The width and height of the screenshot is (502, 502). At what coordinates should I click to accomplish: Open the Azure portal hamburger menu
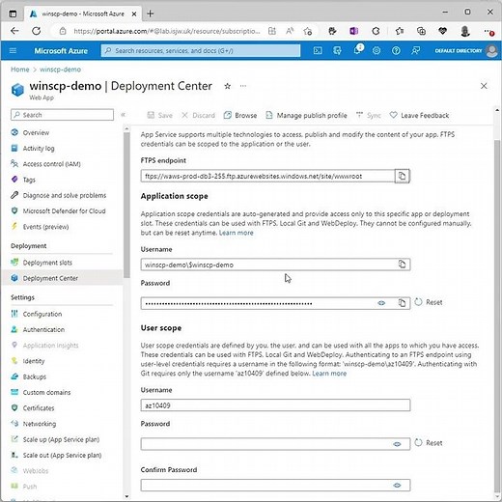13,50
